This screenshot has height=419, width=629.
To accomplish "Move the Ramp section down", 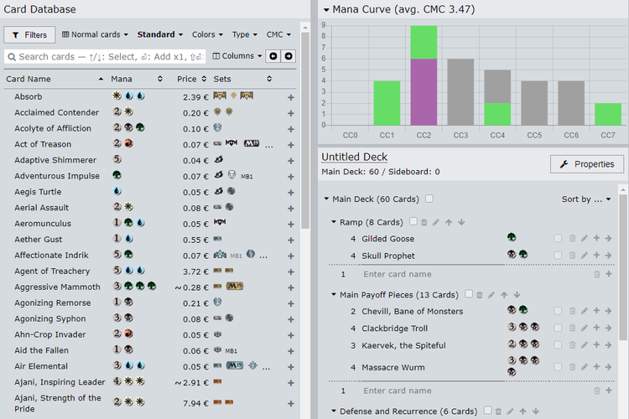I will 461,222.
